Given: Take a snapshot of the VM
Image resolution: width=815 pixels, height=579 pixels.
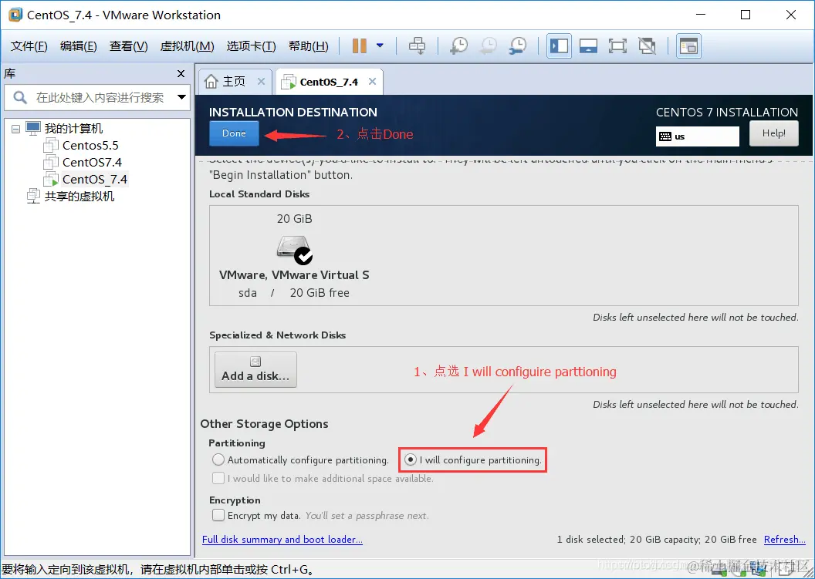Looking at the screenshot, I should coord(458,45).
